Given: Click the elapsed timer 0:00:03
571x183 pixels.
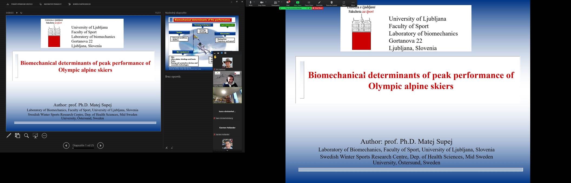Looking at the screenshot, I should point(10,13).
